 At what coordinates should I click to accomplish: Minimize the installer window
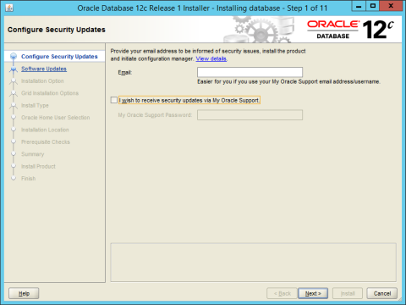click(359, 6)
